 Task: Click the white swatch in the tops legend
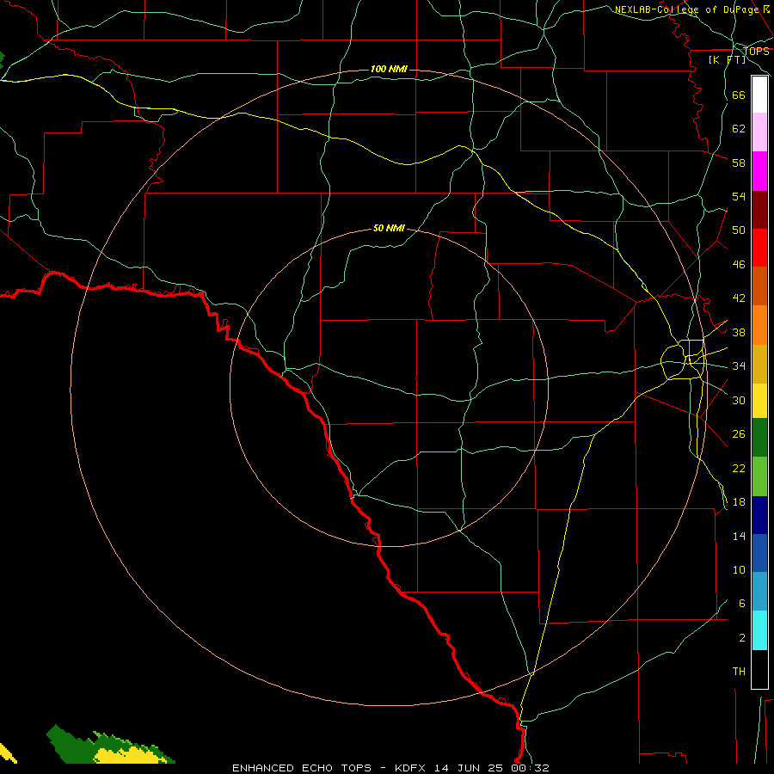[x=759, y=95]
